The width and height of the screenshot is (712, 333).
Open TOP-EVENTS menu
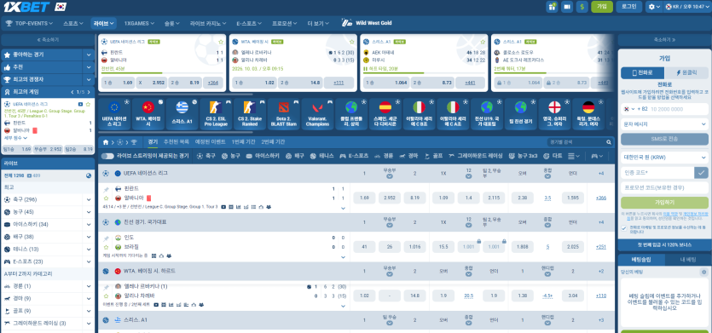(x=29, y=23)
